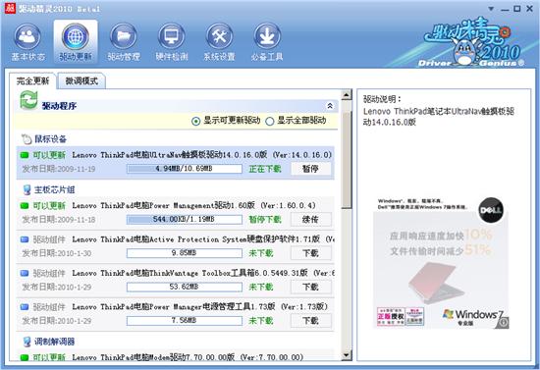Screen dimensions: 540x370
Task: Collapse the 驱动程序 section with the chevron
Action: click(x=330, y=106)
